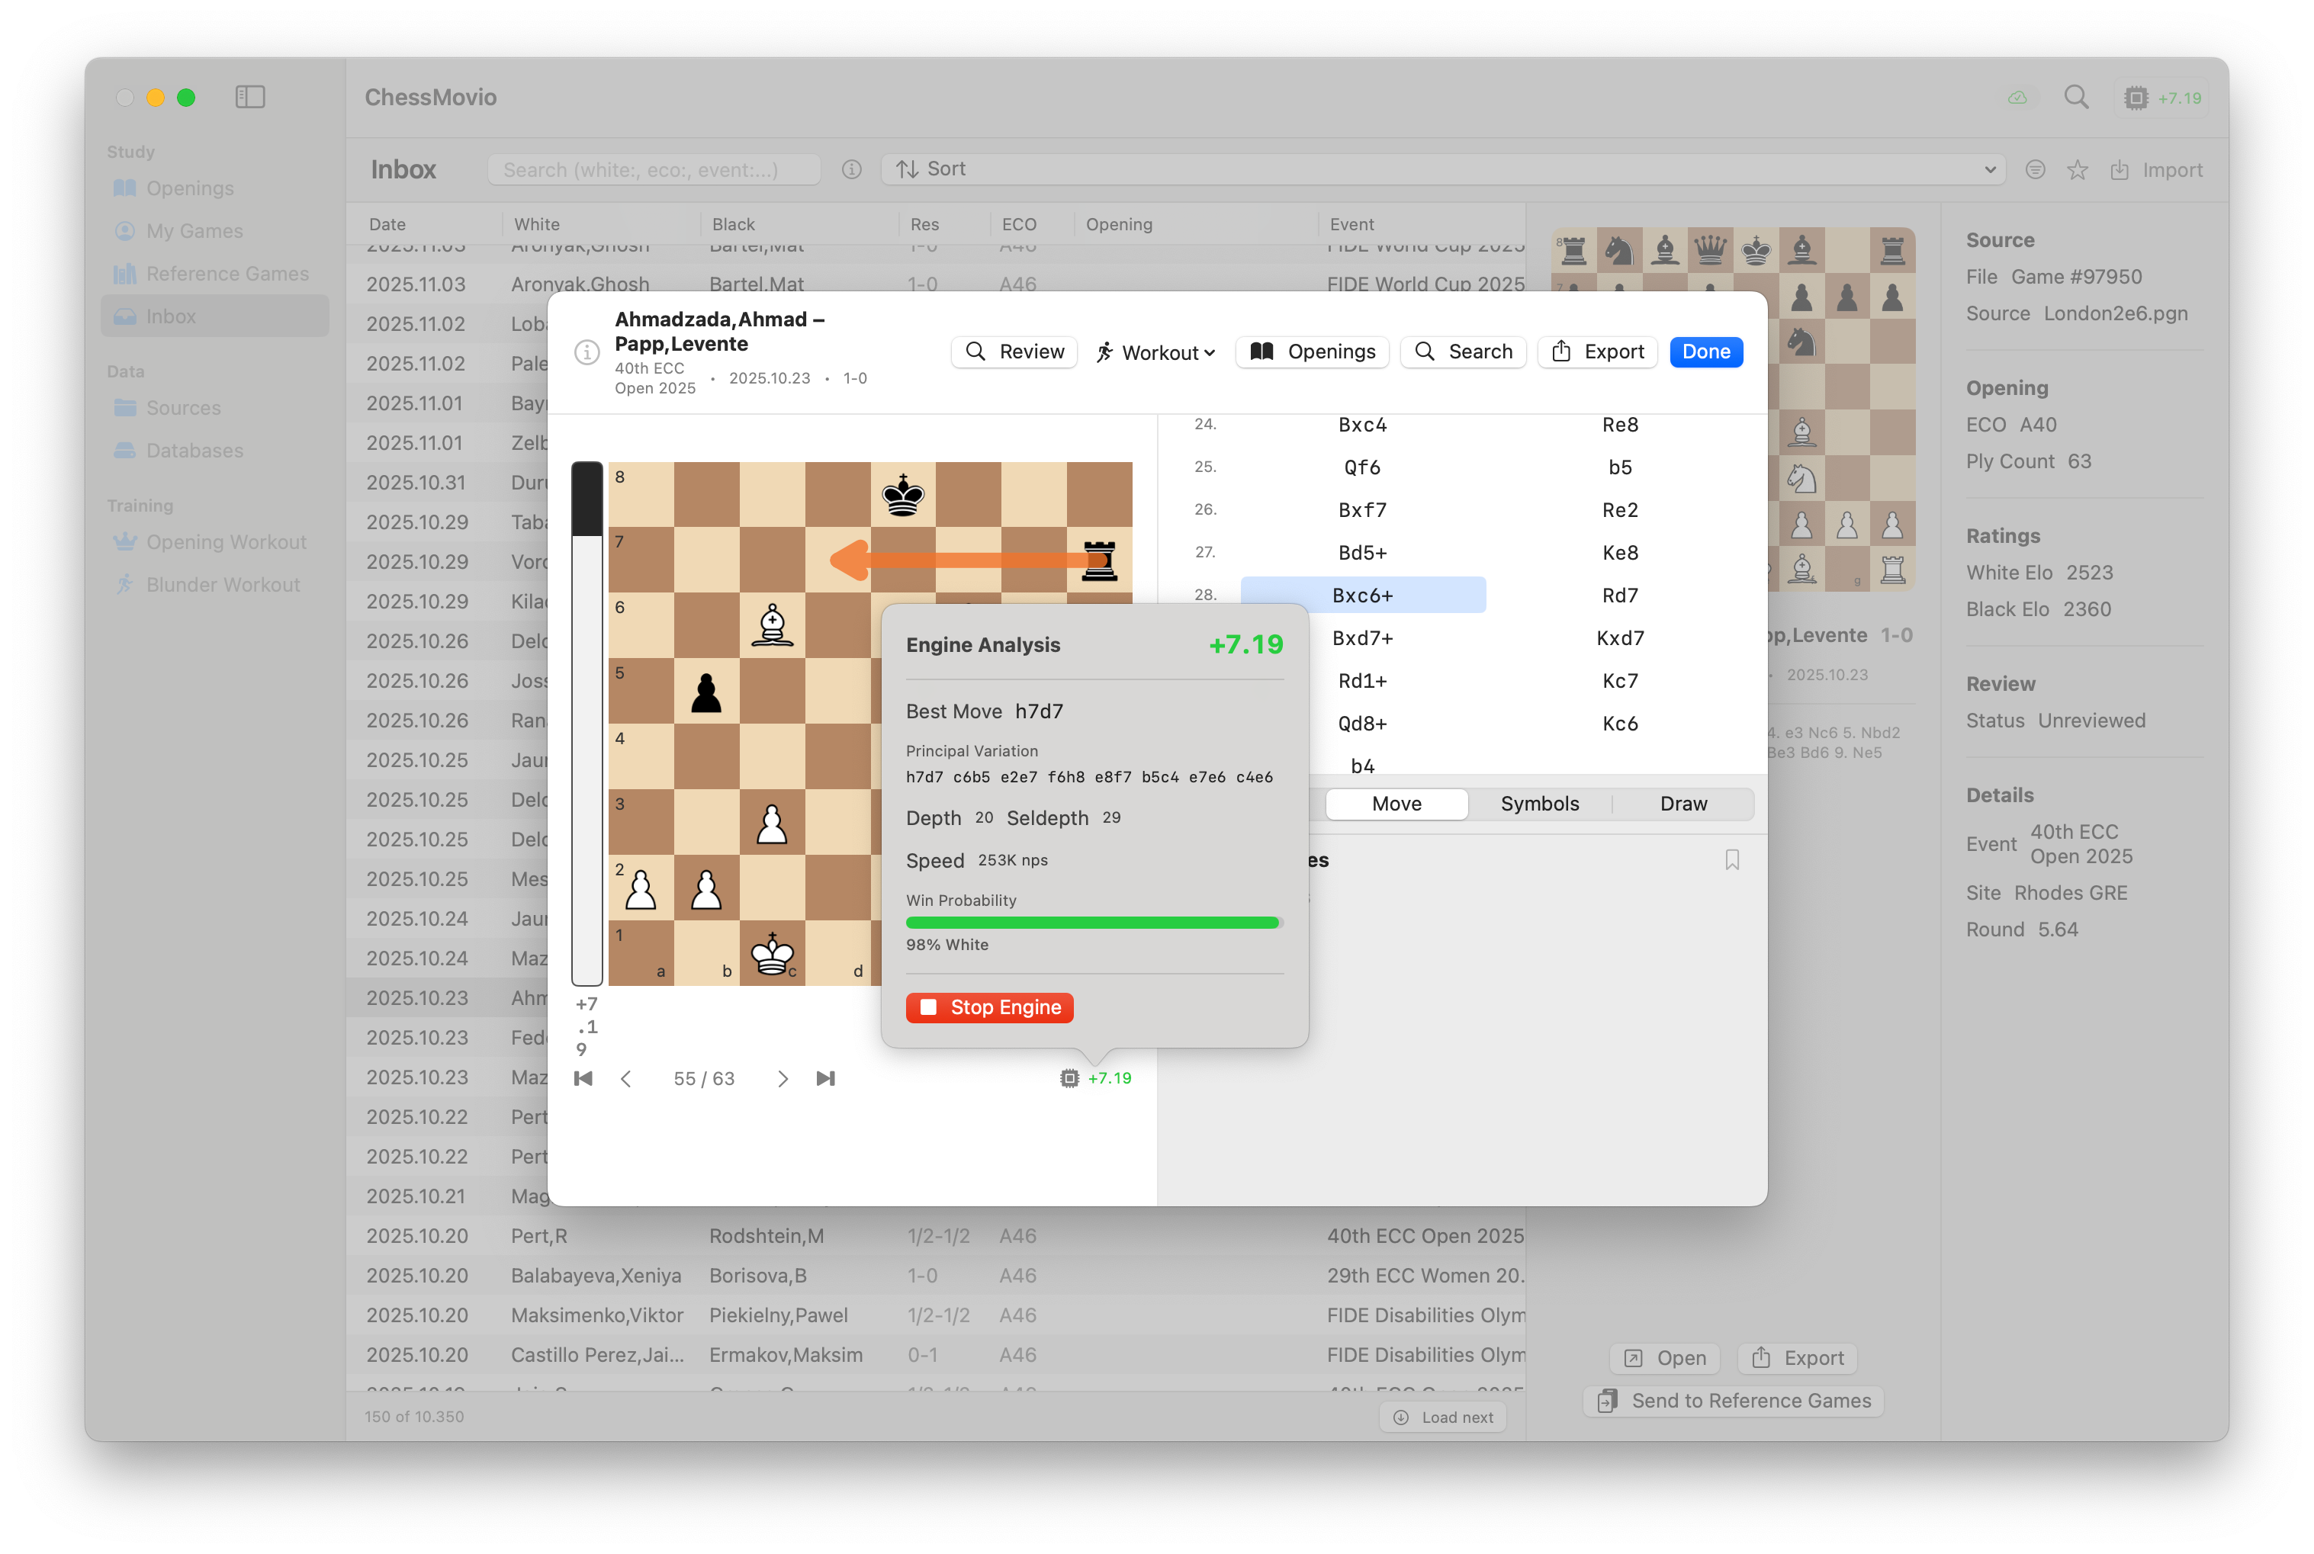Expand the Workout dropdown in game header
This screenshot has width=2314, height=1554.
click(x=1155, y=352)
